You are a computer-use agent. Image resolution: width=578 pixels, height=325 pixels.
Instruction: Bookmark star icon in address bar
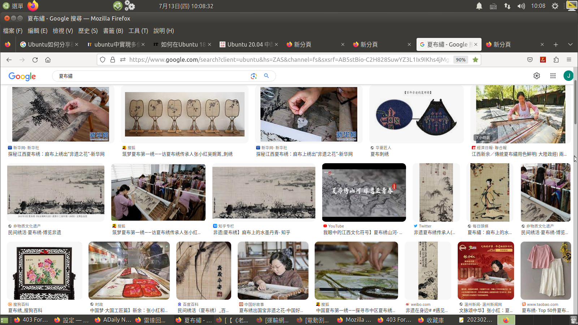475,60
